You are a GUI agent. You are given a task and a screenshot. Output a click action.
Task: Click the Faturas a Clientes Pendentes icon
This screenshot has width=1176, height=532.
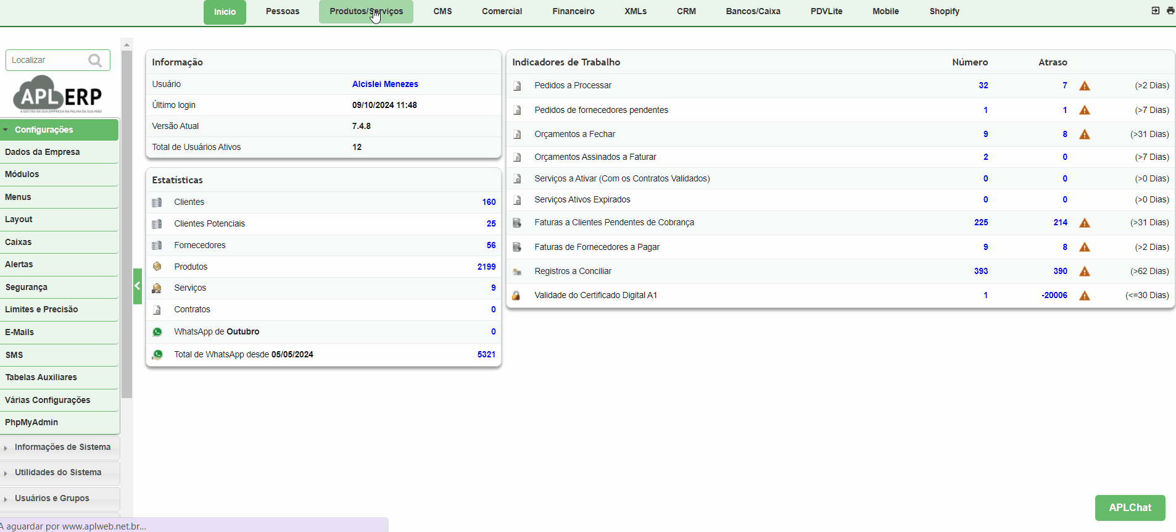click(x=517, y=223)
